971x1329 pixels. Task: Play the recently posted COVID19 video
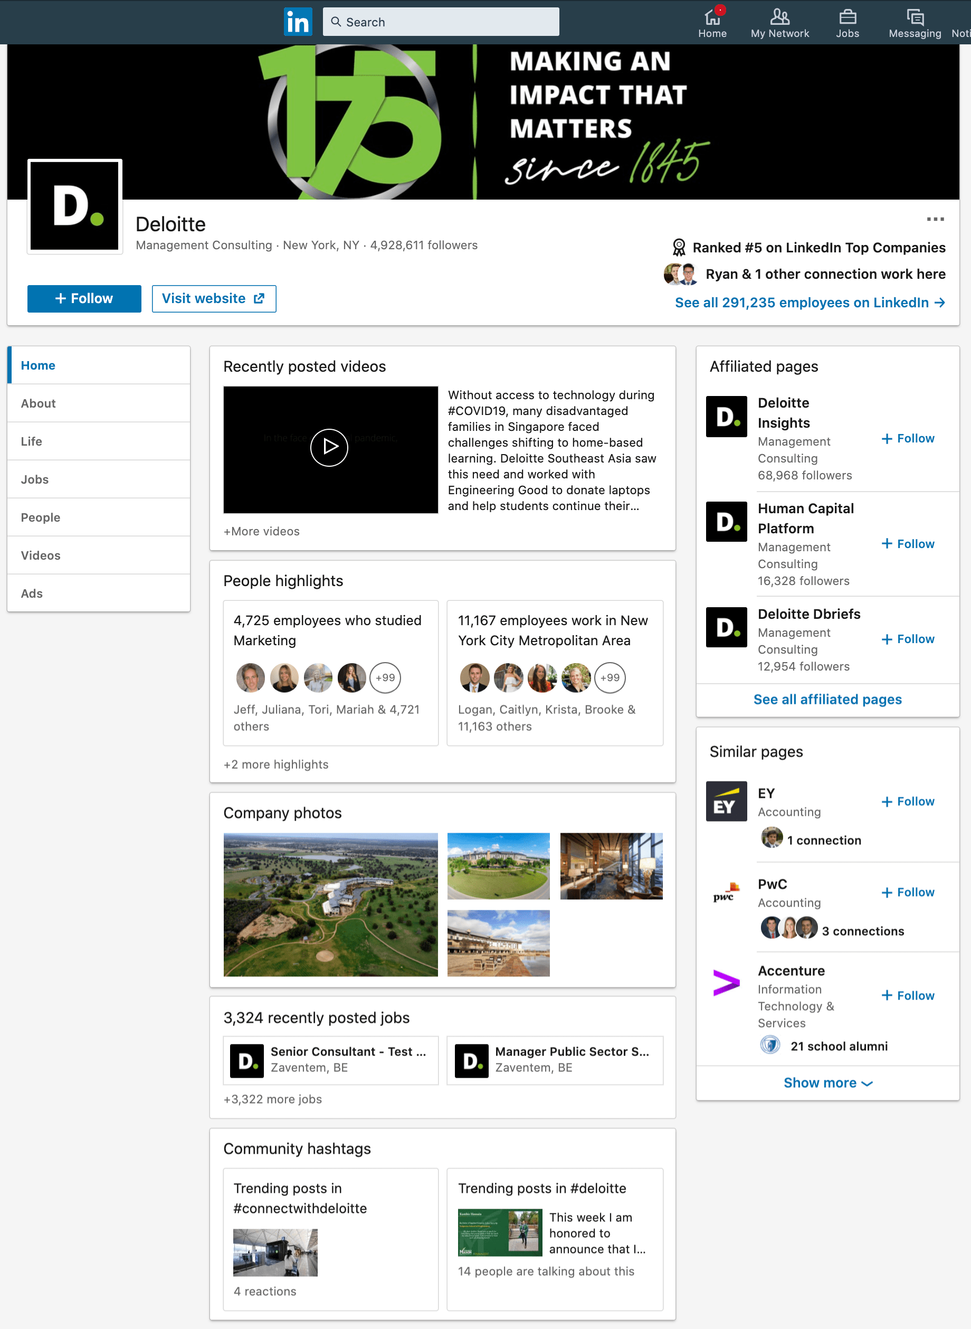[330, 448]
